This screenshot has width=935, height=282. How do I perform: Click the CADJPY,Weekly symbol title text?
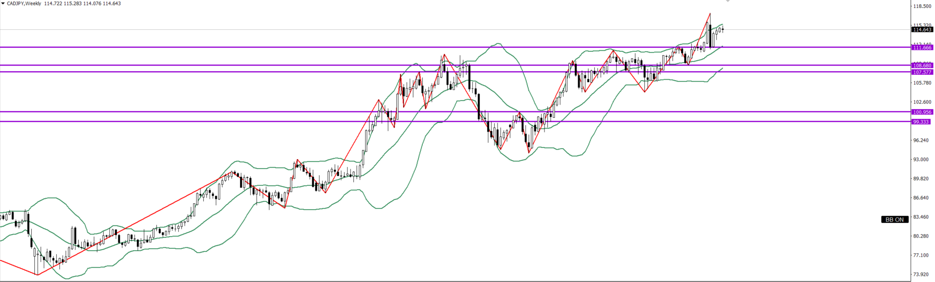pos(24,3)
